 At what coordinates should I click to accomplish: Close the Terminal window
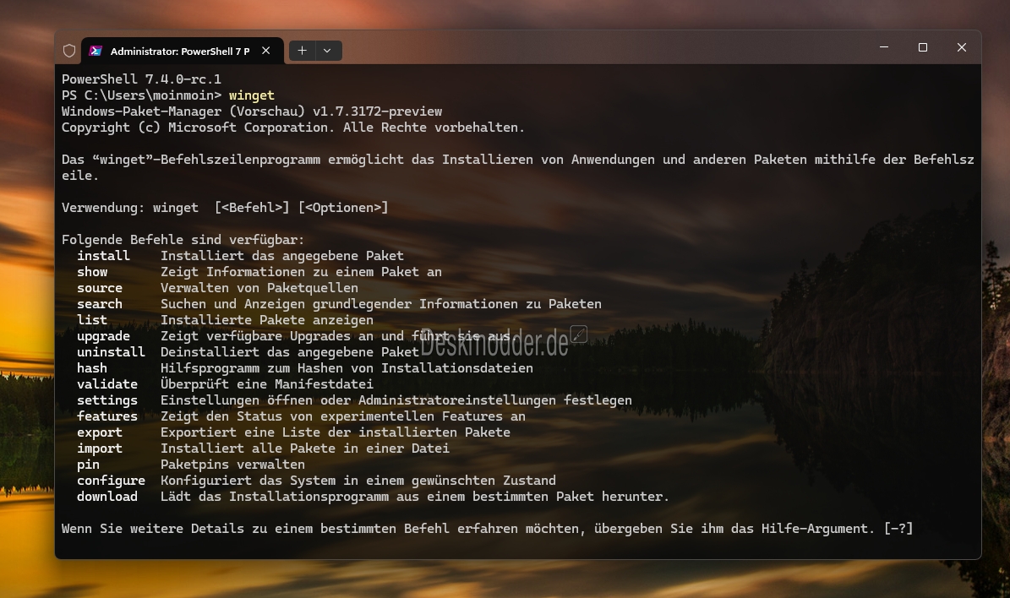tap(962, 47)
